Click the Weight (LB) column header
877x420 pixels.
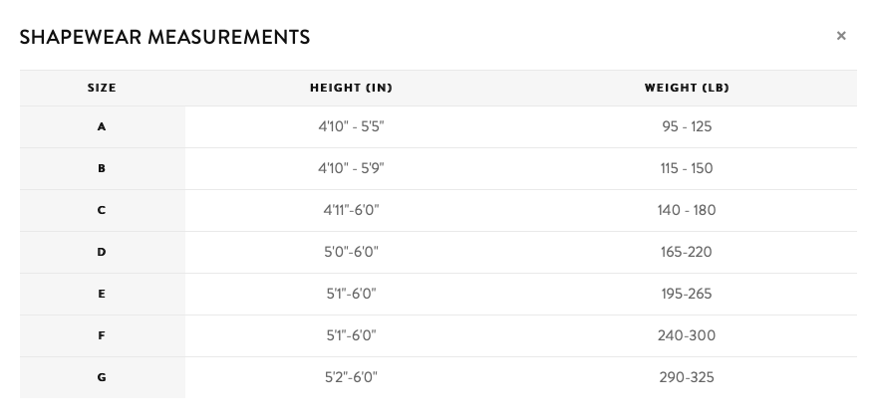tap(687, 88)
